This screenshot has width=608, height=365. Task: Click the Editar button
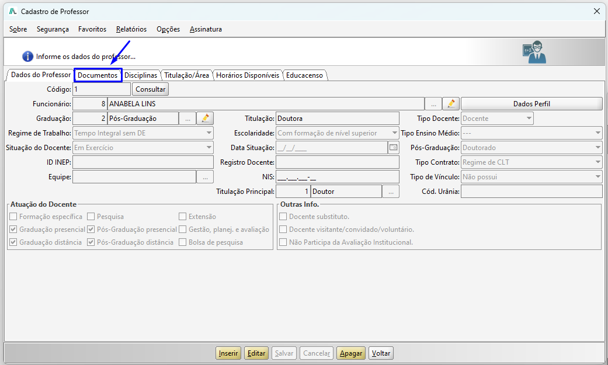[256, 353]
